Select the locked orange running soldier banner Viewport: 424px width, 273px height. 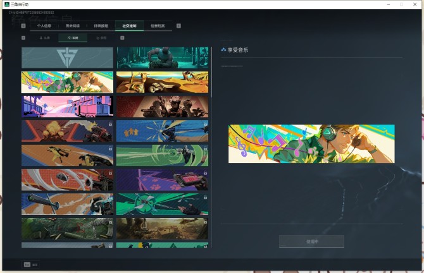[67, 155]
